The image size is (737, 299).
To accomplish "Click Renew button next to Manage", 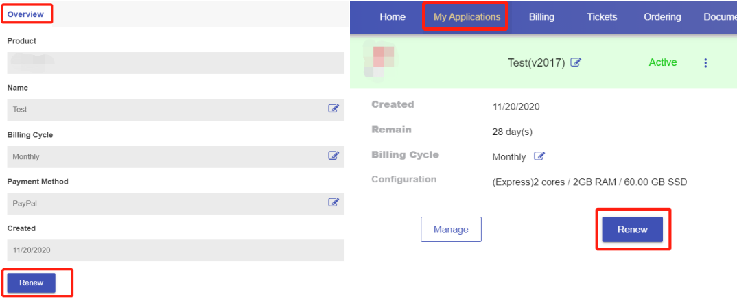I will coord(632,230).
